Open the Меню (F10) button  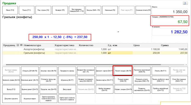point(10,10)
